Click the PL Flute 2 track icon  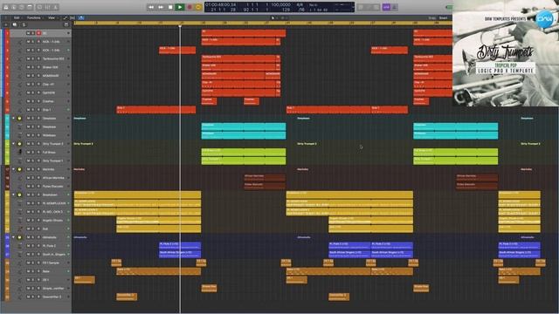[x=19, y=246]
